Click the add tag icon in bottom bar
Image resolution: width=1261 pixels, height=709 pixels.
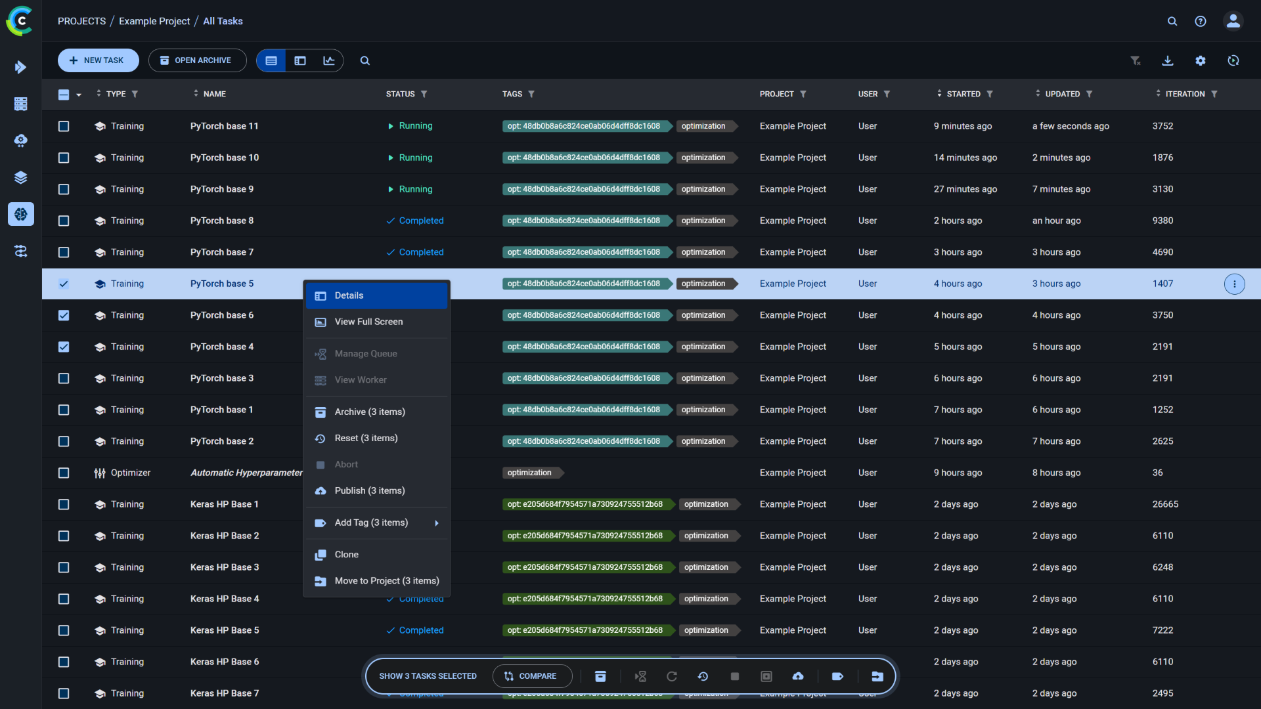pyautogui.click(x=837, y=676)
